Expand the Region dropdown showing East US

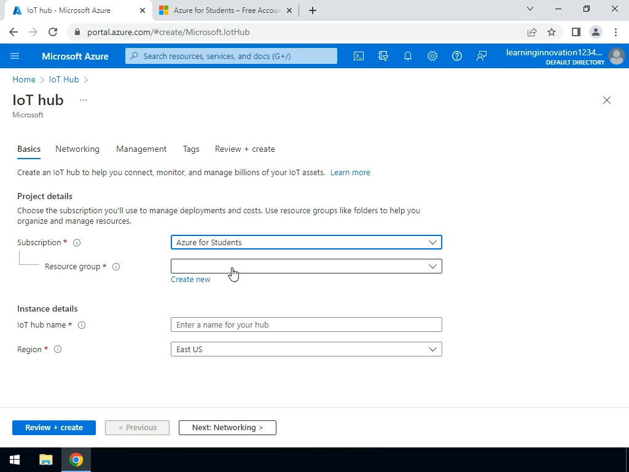point(307,349)
